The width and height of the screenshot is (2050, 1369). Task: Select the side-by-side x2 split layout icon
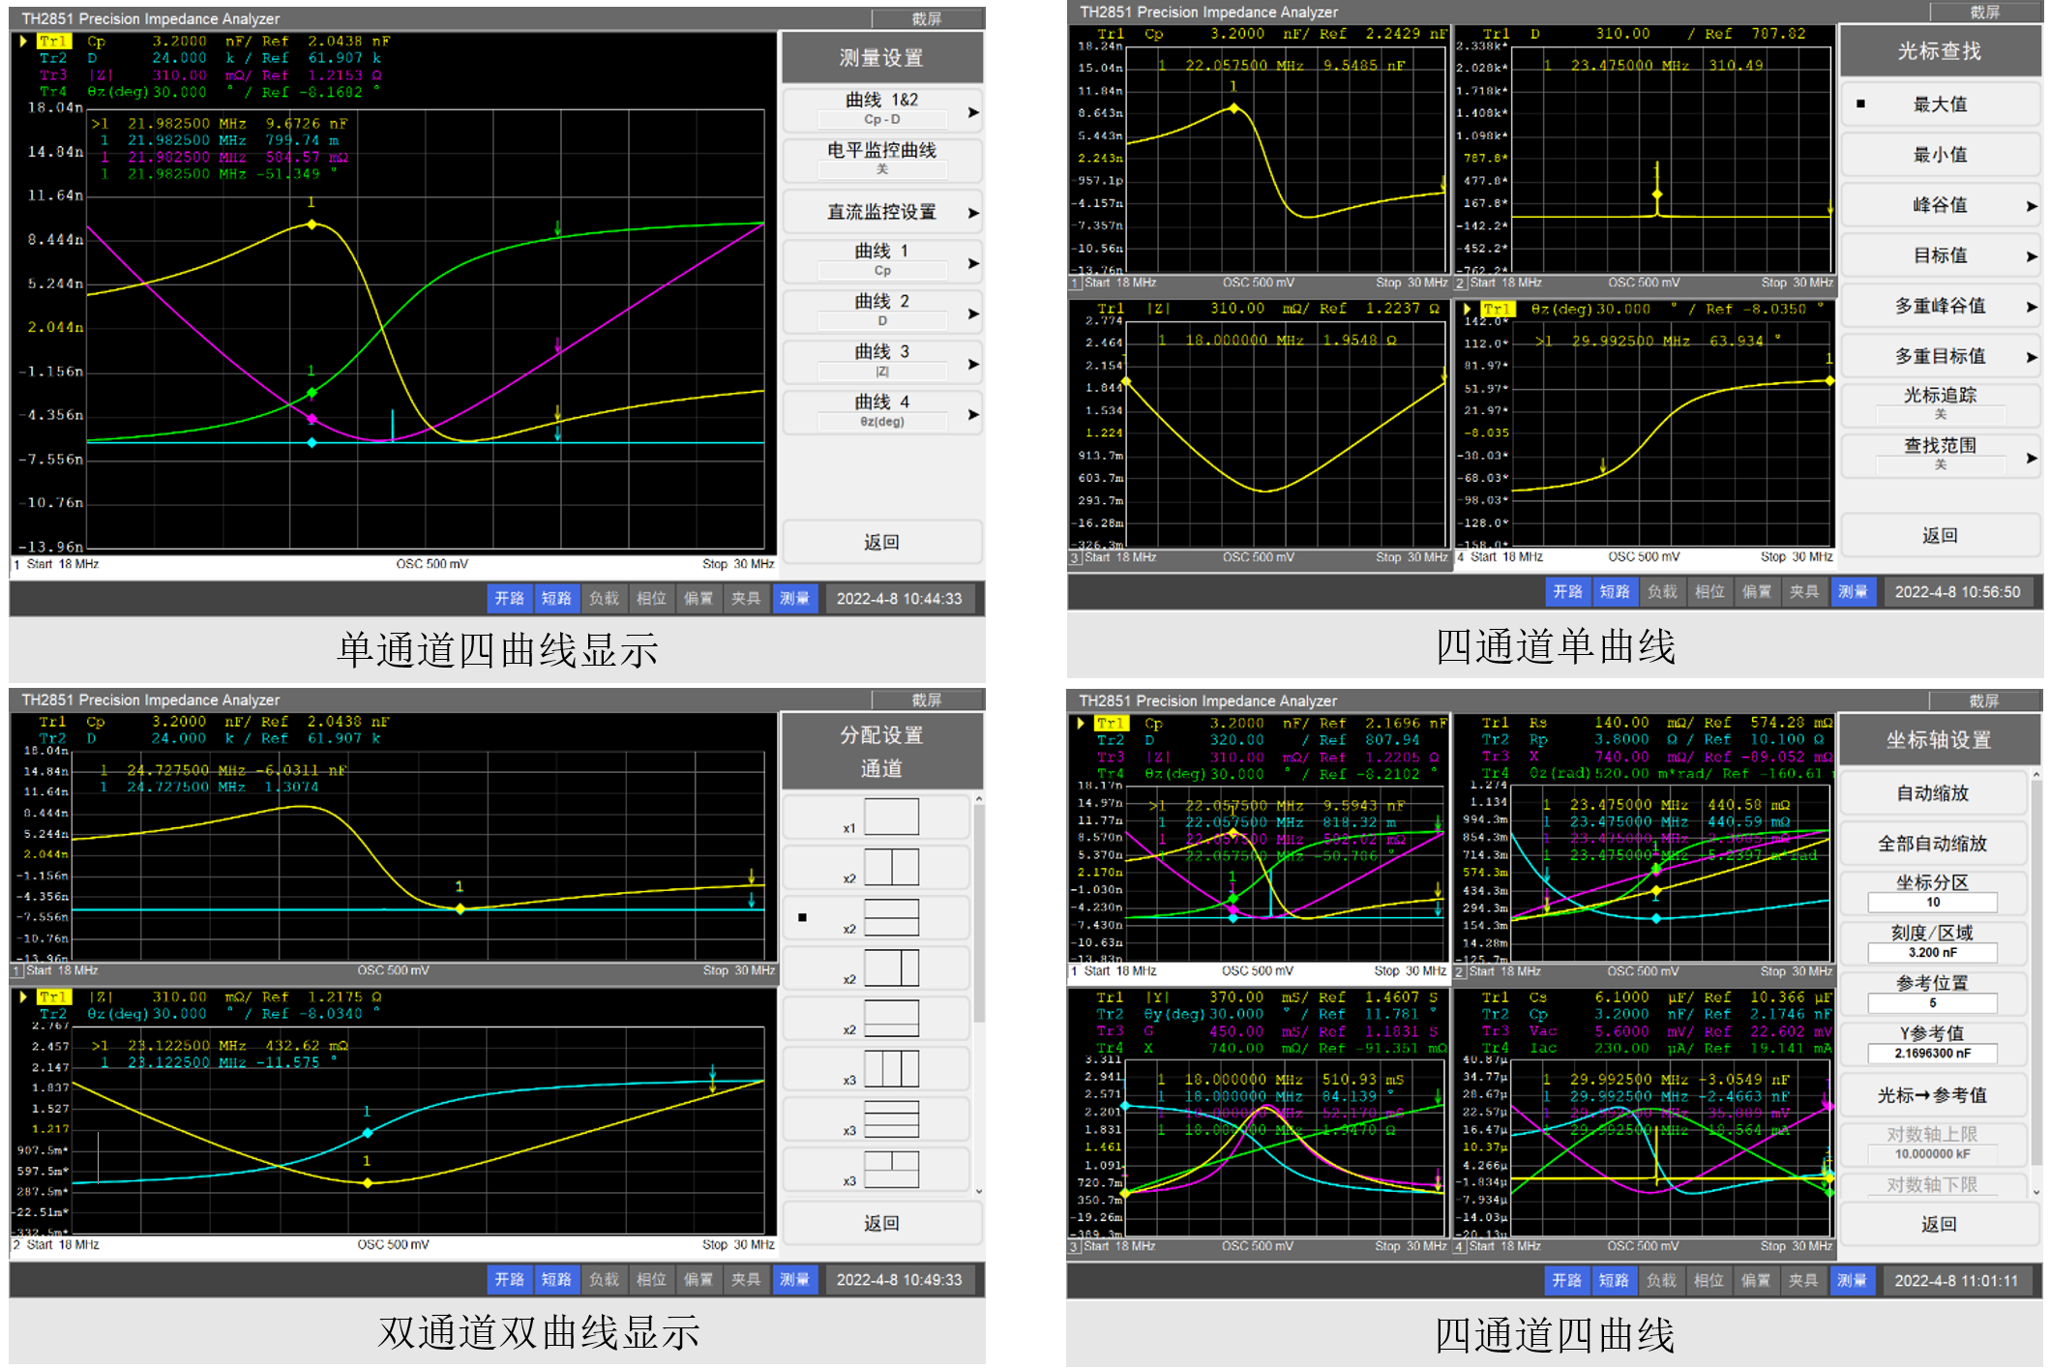click(890, 868)
